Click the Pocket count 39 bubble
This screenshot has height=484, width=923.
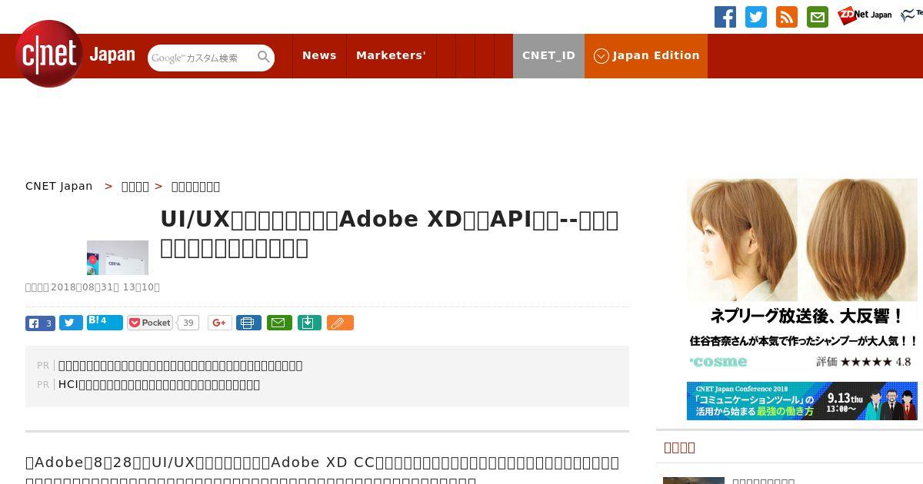(188, 323)
